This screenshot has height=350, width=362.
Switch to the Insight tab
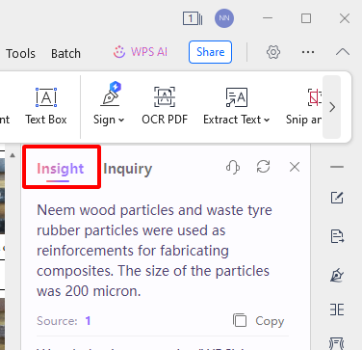coord(61,169)
